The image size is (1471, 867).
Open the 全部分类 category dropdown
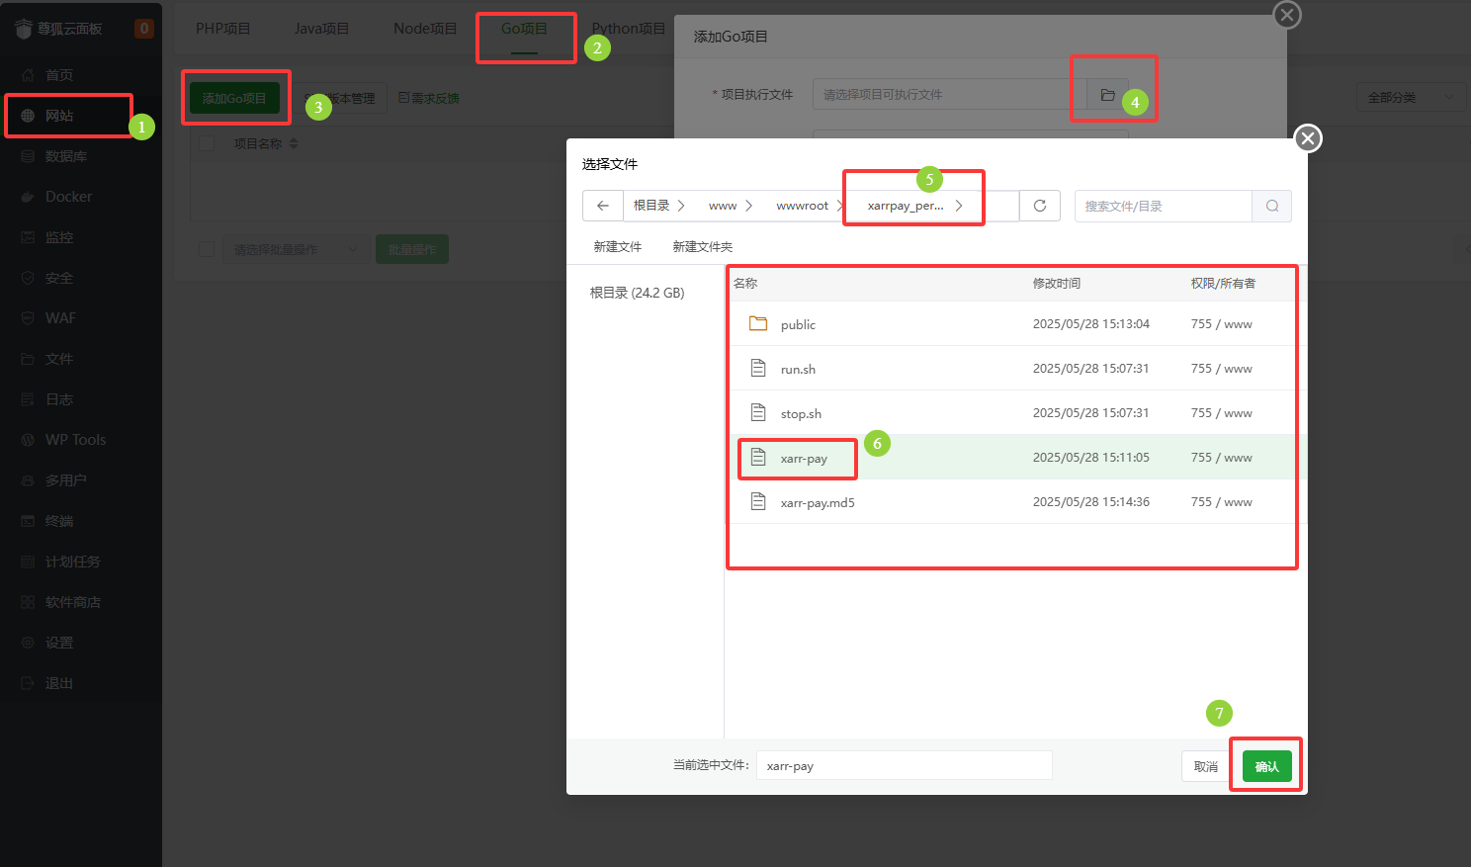click(x=1411, y=97)
